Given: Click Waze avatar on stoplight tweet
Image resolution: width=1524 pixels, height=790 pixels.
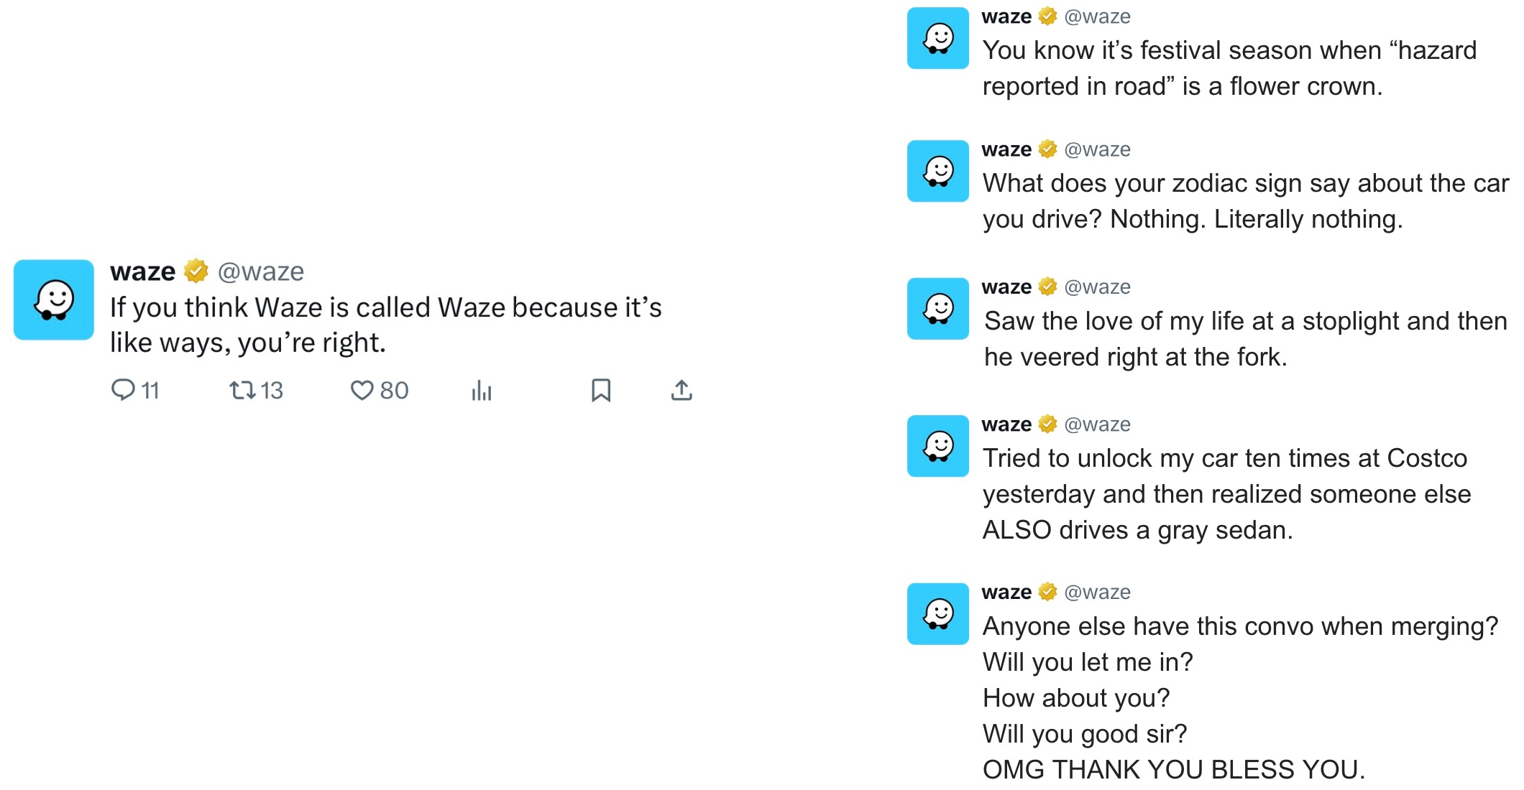Looking at the screenshot, I should point(938,309).
